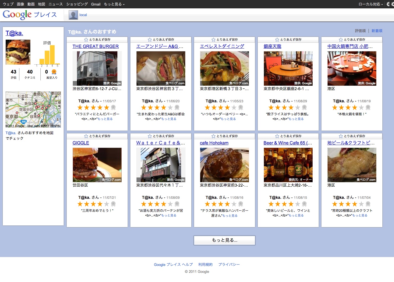The width and height of the screenshot is (394, 282).
Task: Open 地図 in the top bar
Action: coord(42,4)
